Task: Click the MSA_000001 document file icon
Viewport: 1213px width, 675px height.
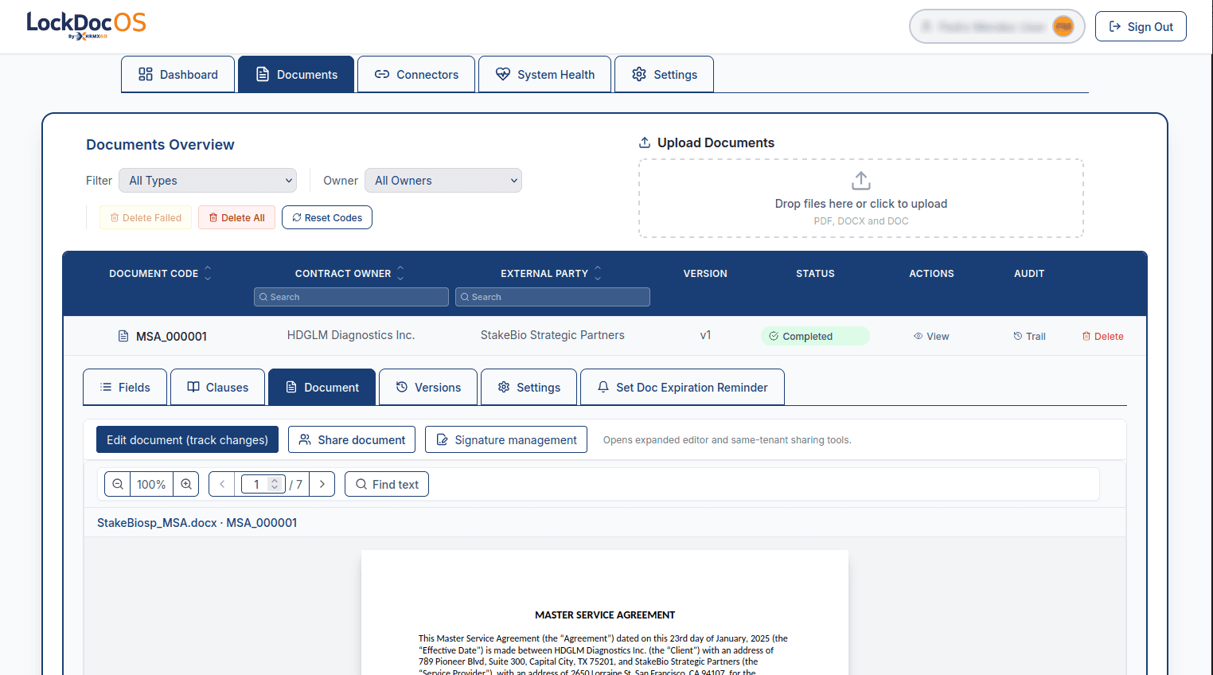Action: (x=123, y=336)
